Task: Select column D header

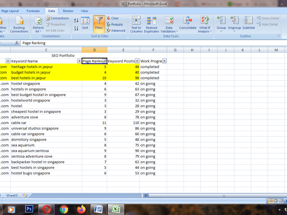Action: coord(94,50)
